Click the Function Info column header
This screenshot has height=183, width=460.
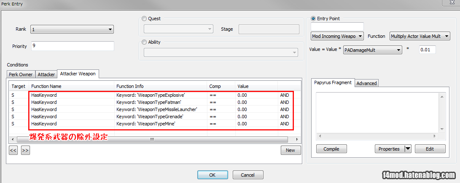click(x=161, y=86)
